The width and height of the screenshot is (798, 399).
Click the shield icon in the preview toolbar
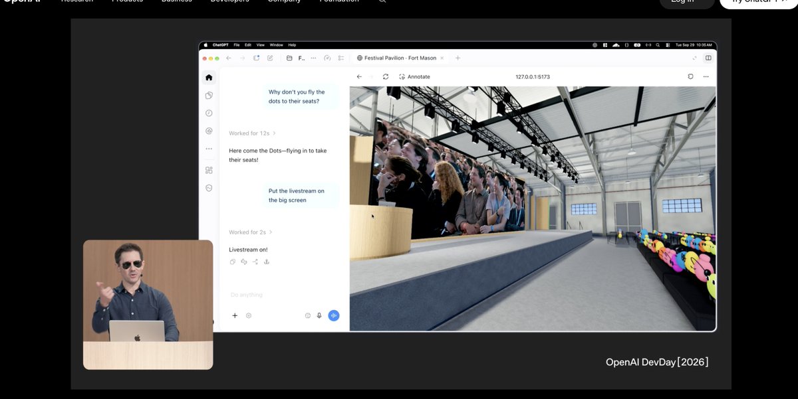(690, 77)
